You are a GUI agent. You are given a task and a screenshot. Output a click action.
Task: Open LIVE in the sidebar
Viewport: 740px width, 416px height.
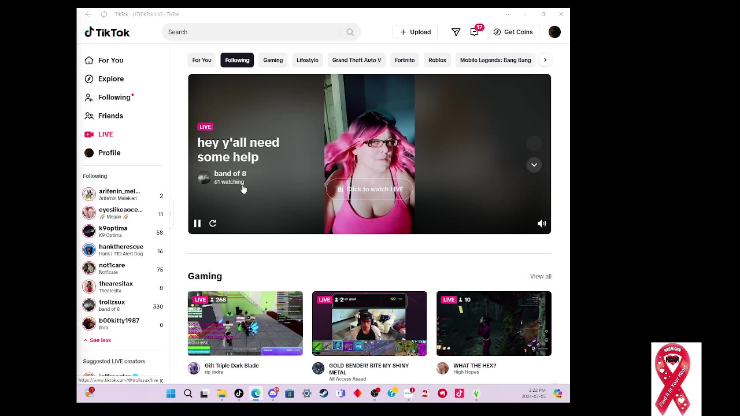tap(99, 134)
